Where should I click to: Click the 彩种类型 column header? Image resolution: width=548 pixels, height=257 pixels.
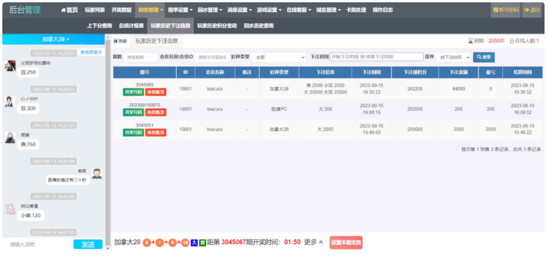279,73
